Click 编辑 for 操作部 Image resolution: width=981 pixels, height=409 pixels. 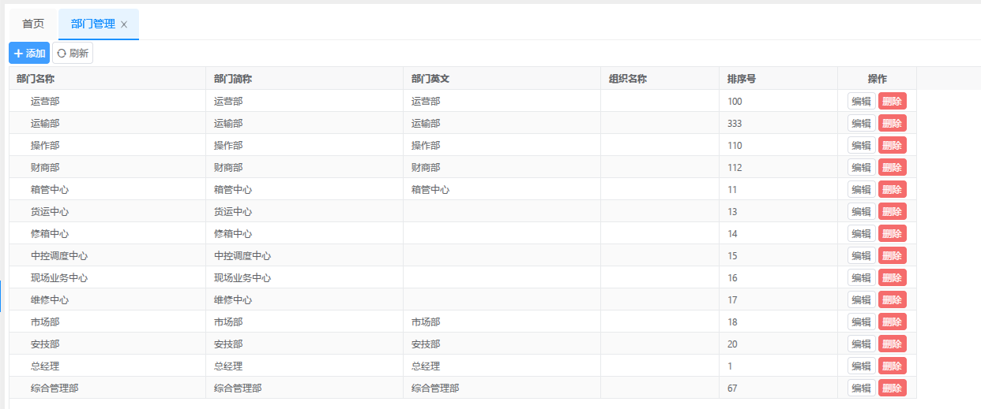click(861, 145)
